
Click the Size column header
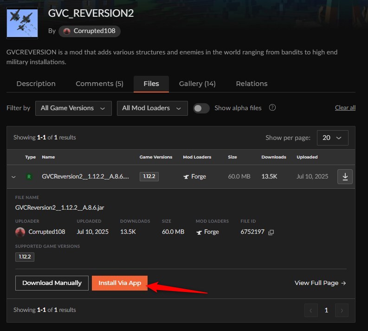pos(232,157)
